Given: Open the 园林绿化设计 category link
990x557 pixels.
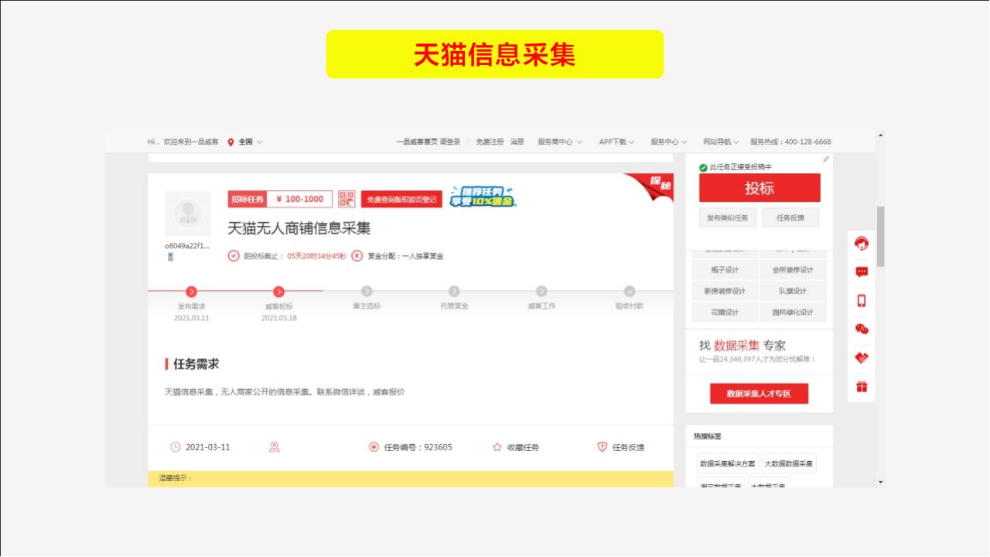Looking at the screenshot, I should (793, 312).
